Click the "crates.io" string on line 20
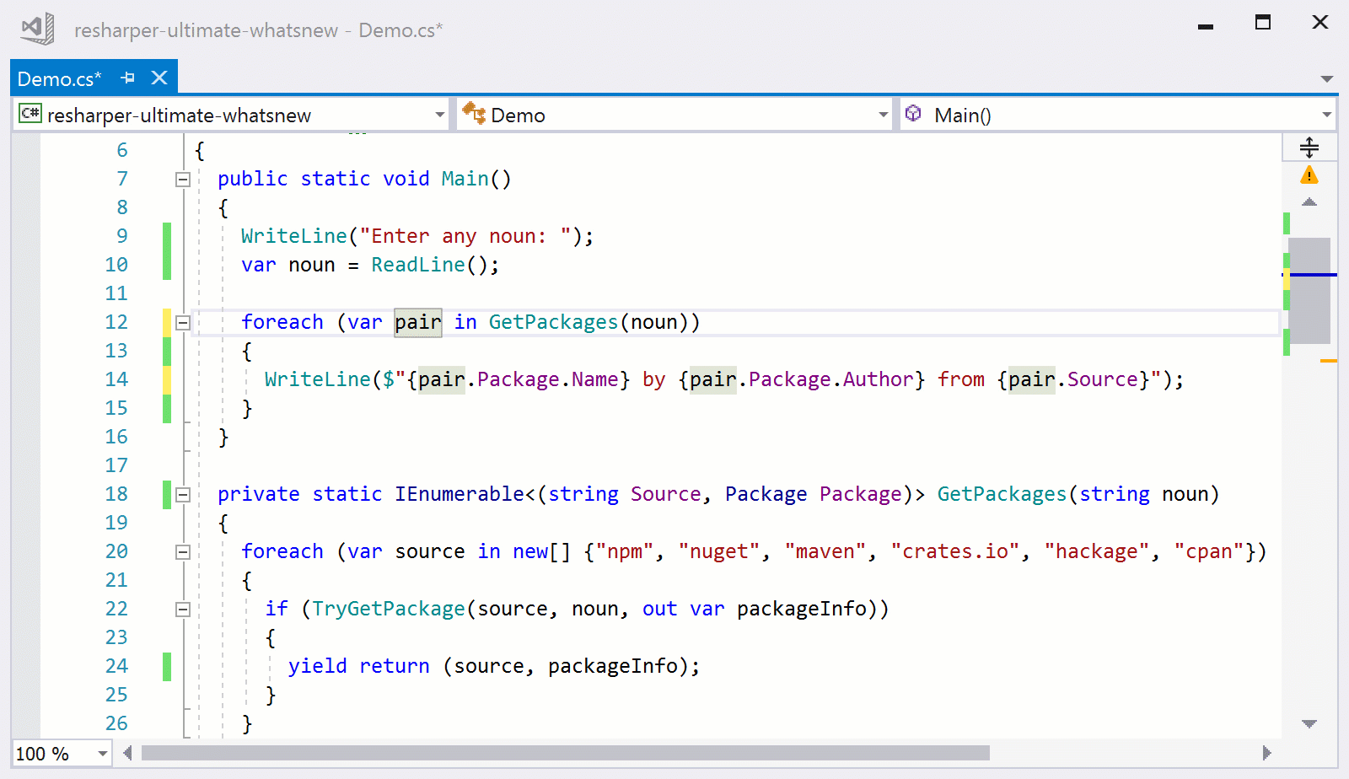1349x779 pixels. (955, 551)
